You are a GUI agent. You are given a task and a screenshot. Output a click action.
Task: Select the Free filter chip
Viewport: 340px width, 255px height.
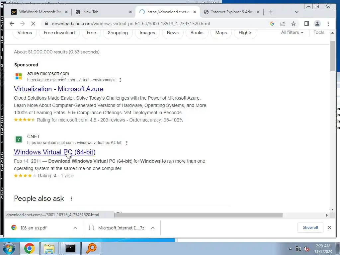(x=91, y=33)
